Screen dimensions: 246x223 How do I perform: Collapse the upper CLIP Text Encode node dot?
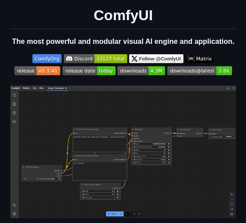74,129
